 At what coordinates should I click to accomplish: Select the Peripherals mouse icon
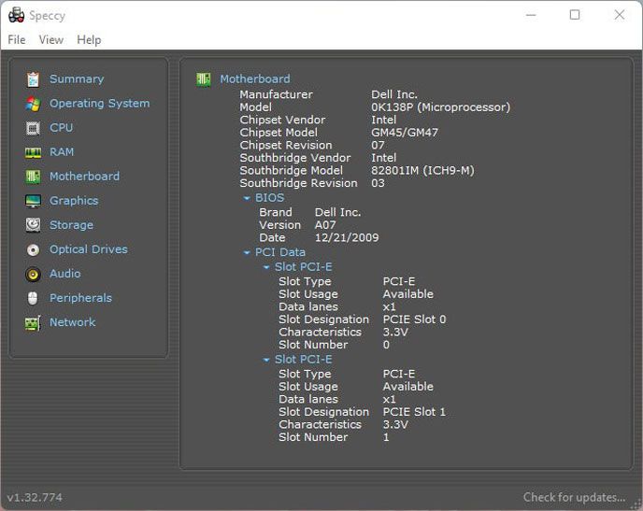[34, 298]
